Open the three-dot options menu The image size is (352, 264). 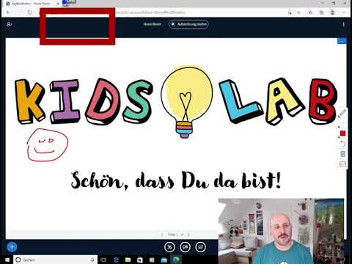point(343,24)
